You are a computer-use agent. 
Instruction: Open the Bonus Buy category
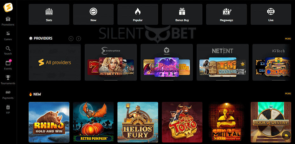coord(182,14)
